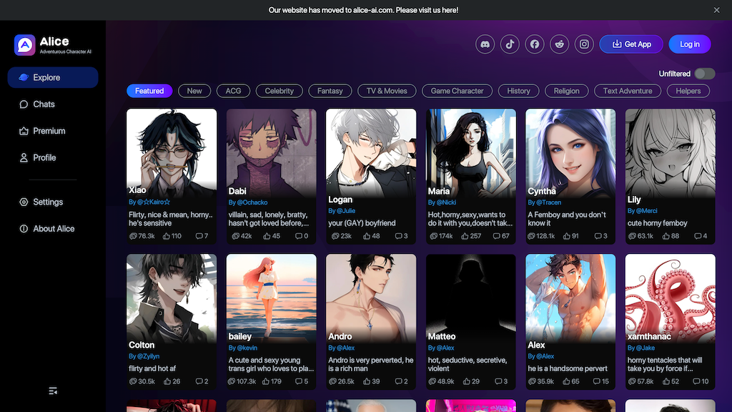Dismiss the website moved banner
Viewport: 732px width, 412px height.
[x=716, y=10]
